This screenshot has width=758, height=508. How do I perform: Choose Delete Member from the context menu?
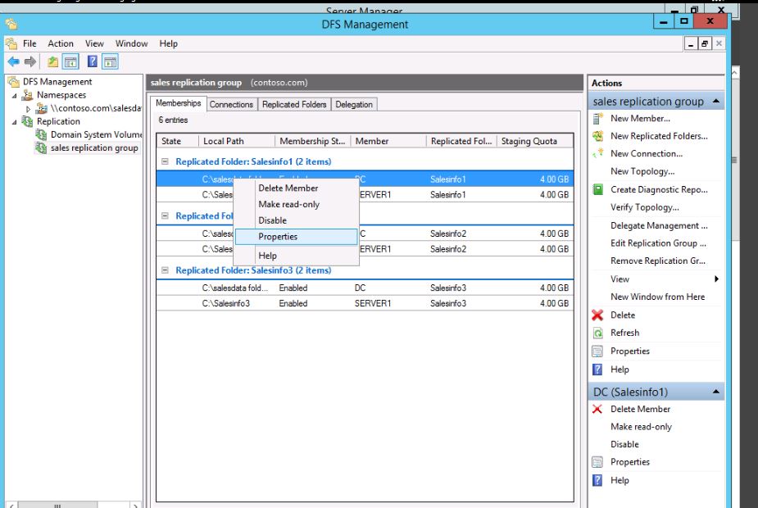pos(297,188)
